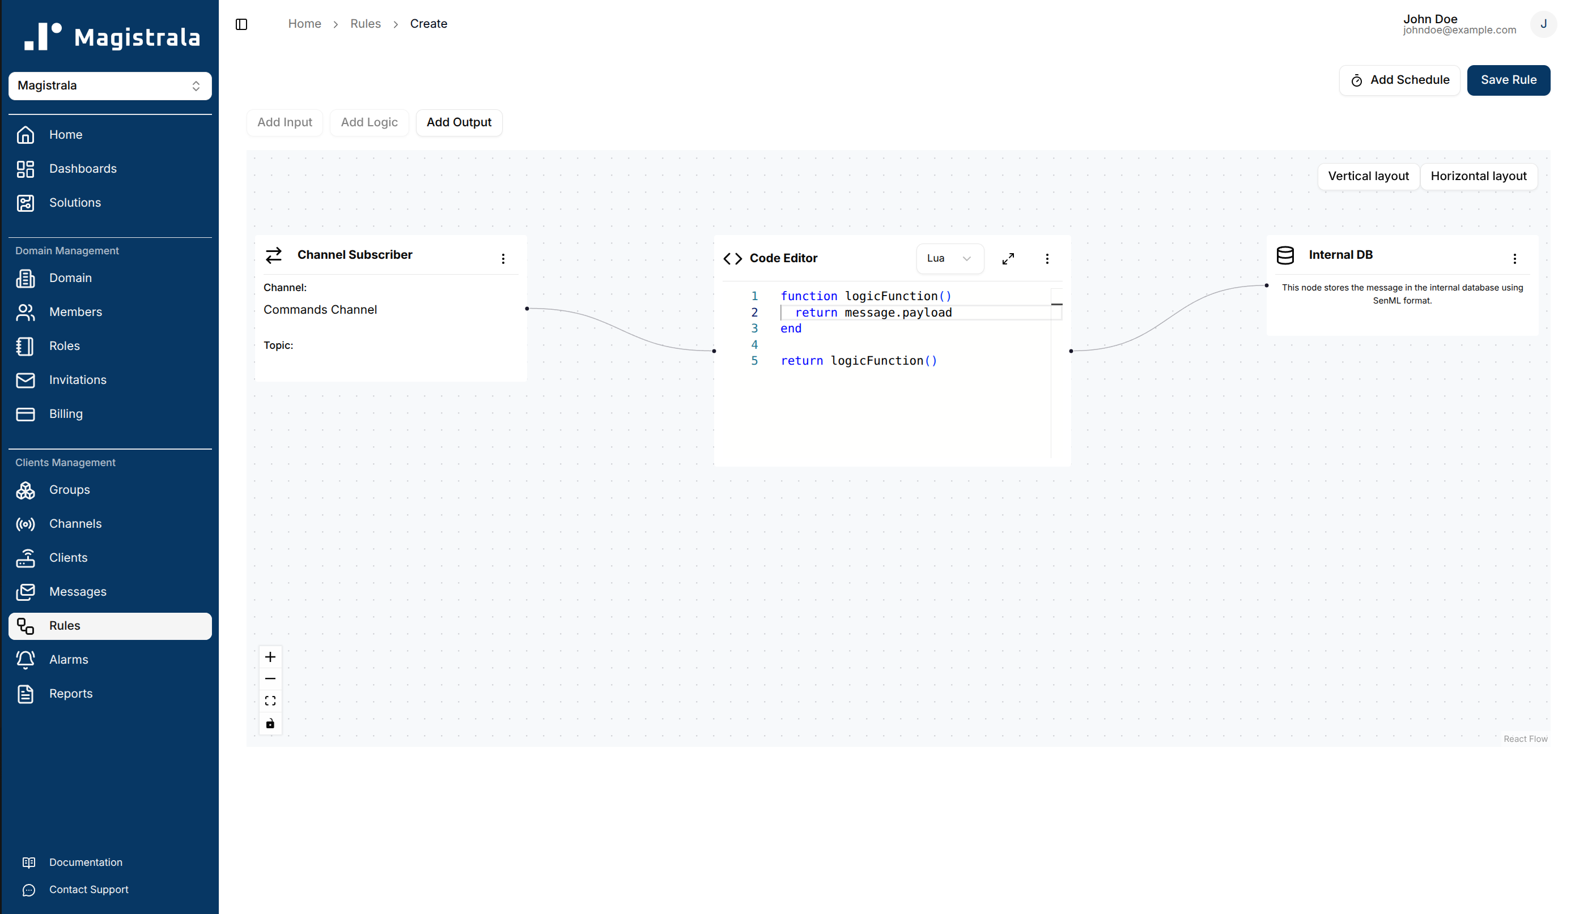Click the Solutions icon

(26, 203)
